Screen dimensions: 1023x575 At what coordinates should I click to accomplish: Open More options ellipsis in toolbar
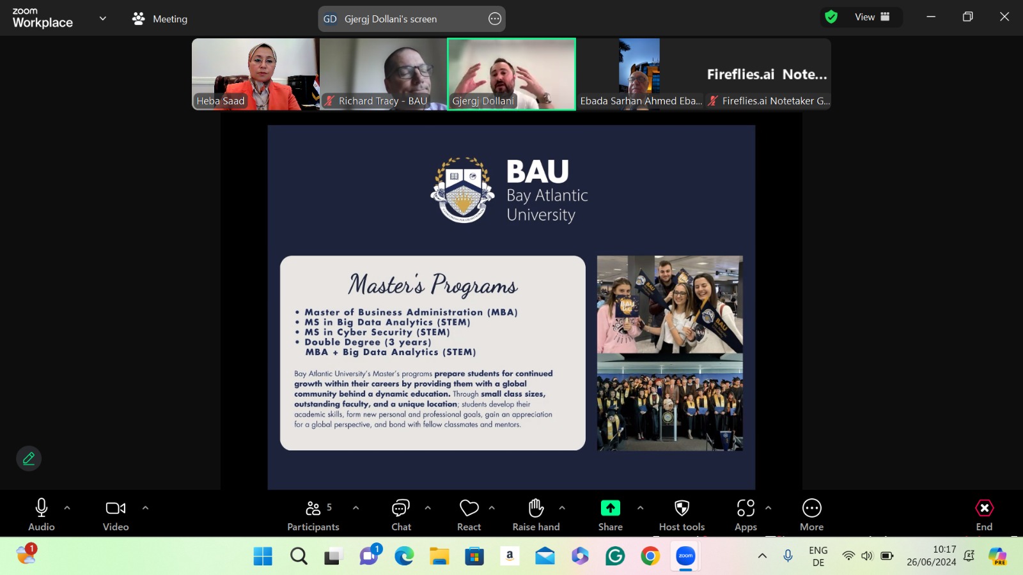[812, 514]
